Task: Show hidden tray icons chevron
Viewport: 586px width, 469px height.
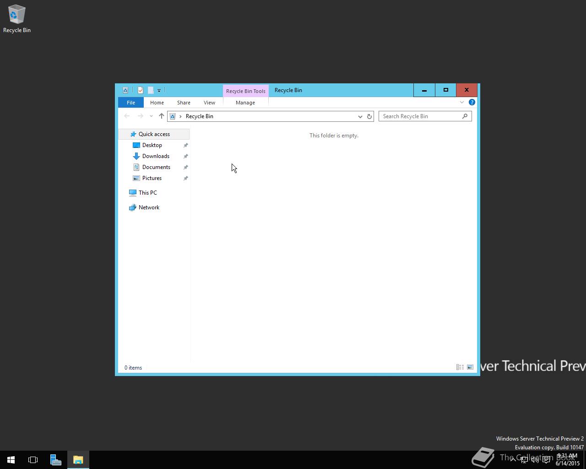Action: 513,460
